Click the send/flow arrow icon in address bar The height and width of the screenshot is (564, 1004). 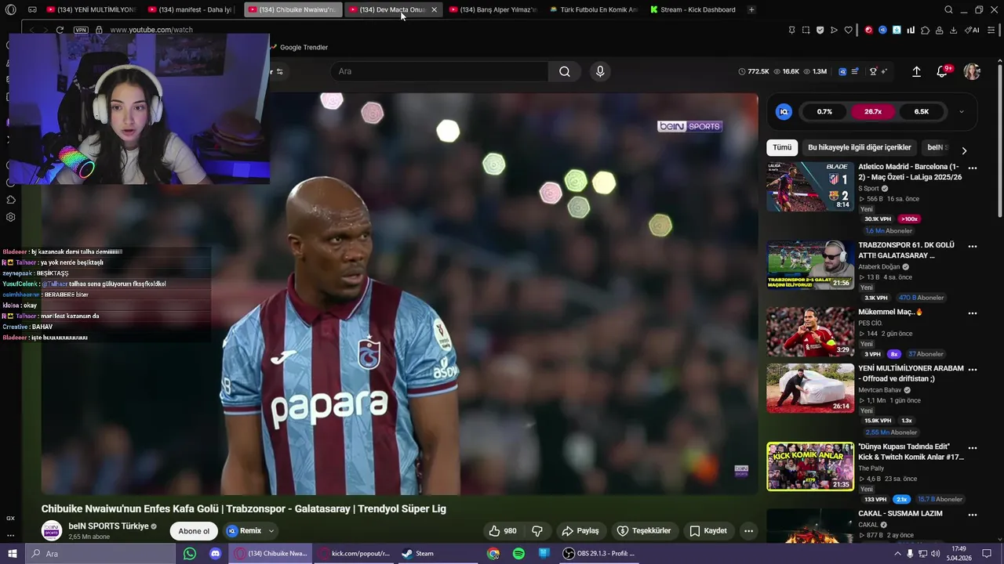pyautogui.click(x=834, y=30)
